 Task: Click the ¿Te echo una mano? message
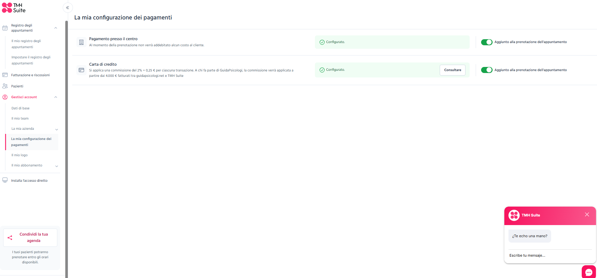529,236
